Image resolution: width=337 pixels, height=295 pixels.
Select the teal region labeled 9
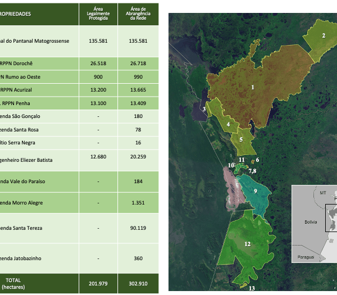256,191
